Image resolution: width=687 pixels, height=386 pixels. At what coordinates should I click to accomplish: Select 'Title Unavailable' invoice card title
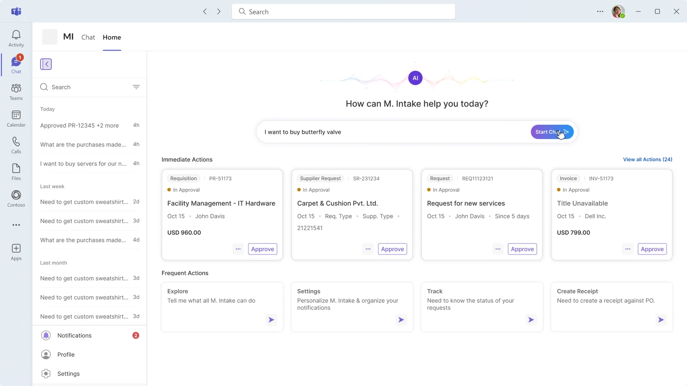tap(582, 203)
